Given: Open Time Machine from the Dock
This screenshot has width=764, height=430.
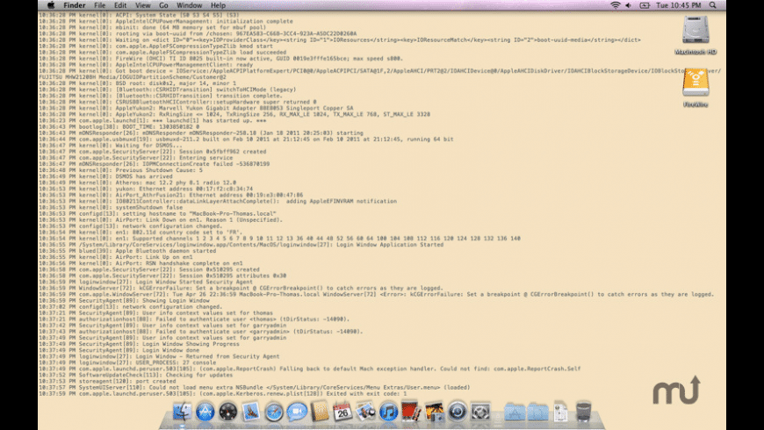Looking at the screenshot, I should coord(457,412).
